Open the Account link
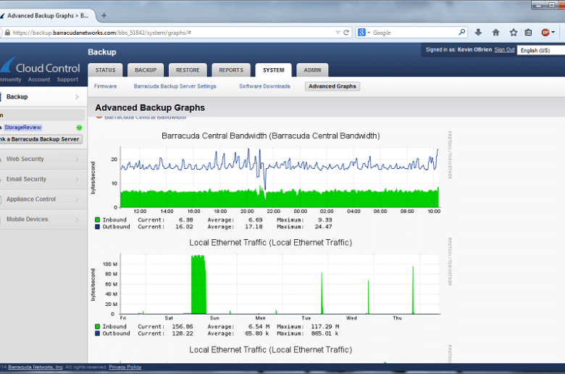This screenshot has height=374, width=565. pyautogui.click(x=39, y=79)
